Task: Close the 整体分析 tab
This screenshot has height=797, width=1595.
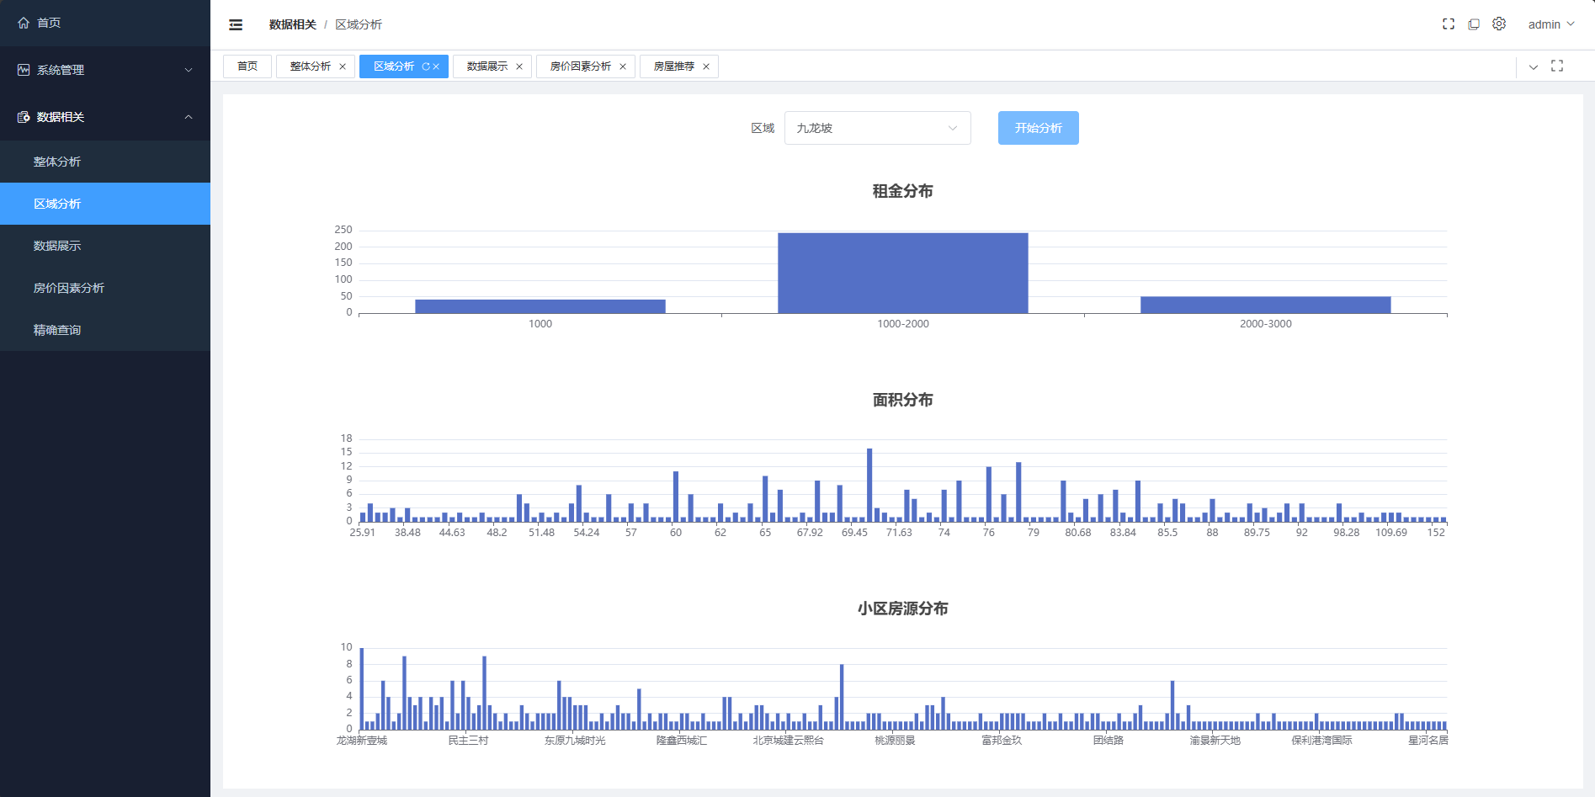Action: 343,66
